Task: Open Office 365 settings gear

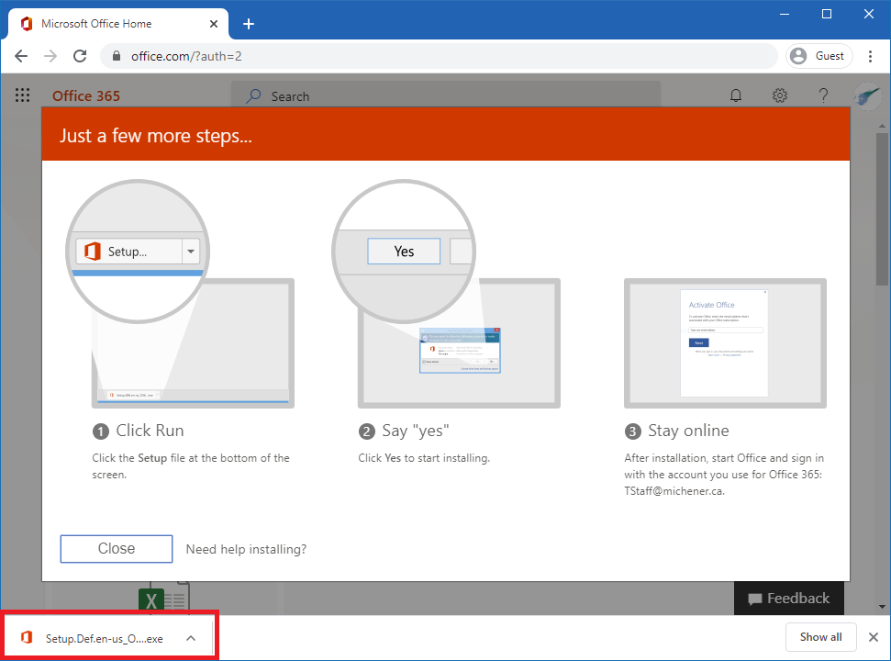Action: click(779, 95)
